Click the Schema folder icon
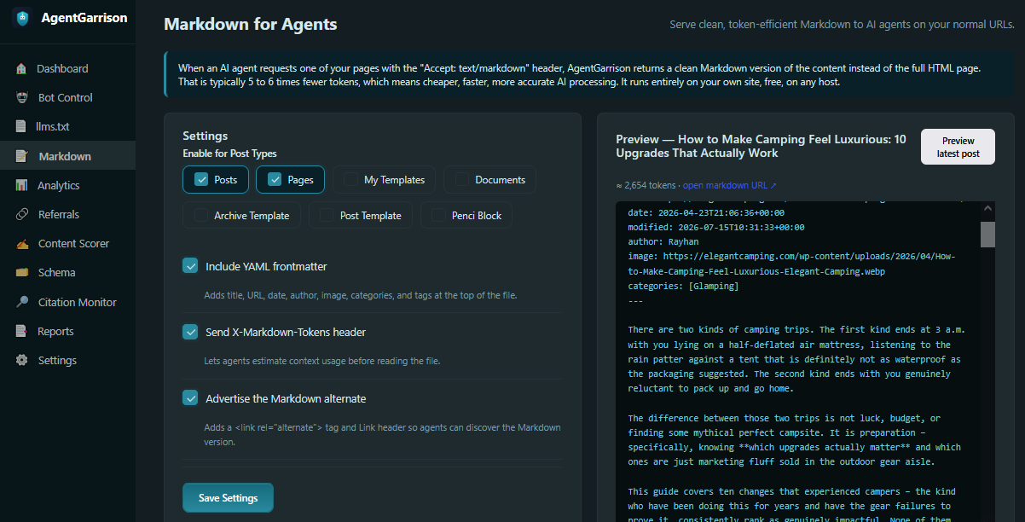The height and width of the screenshot is (522, 1025). [21, 272]
